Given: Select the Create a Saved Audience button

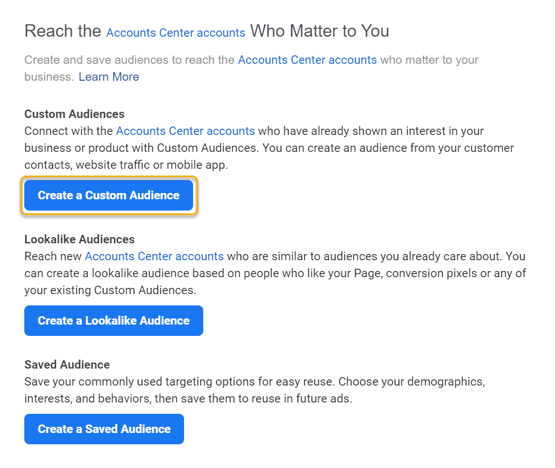Looking at the screenshot, I should click(104, 429).
